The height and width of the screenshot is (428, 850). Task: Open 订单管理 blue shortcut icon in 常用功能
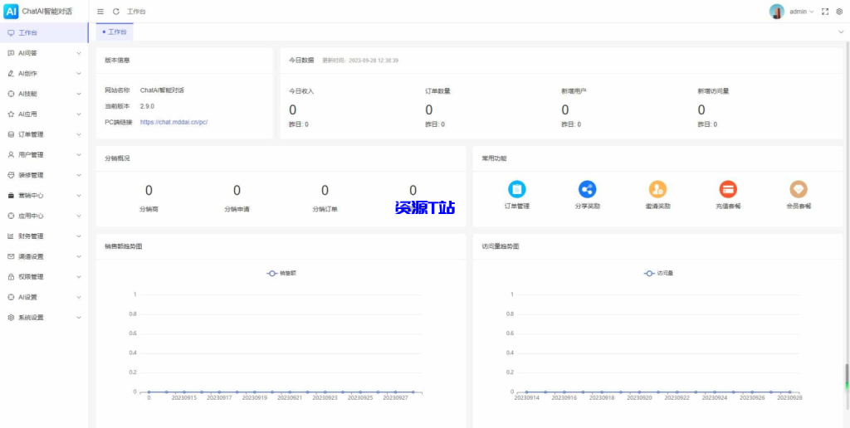[516, 189]
